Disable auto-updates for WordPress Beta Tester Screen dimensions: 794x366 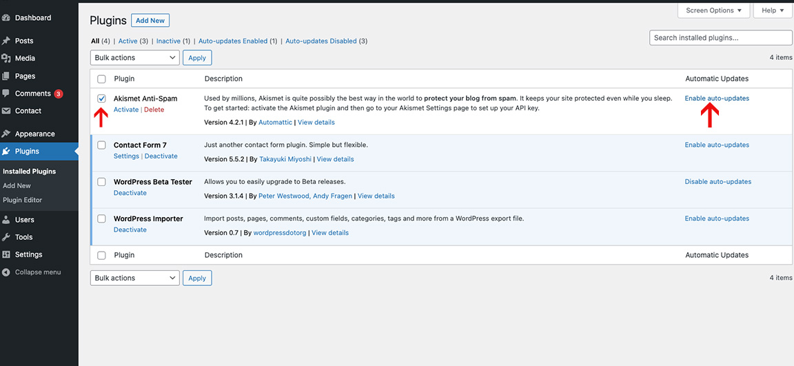coord(718,181)
